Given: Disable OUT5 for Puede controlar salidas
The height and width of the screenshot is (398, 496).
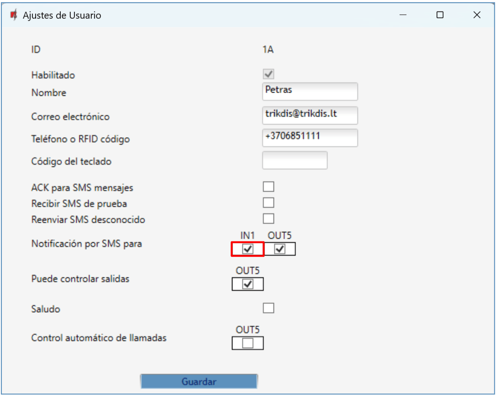Looking at the screenshot, I should pos(248,284).
